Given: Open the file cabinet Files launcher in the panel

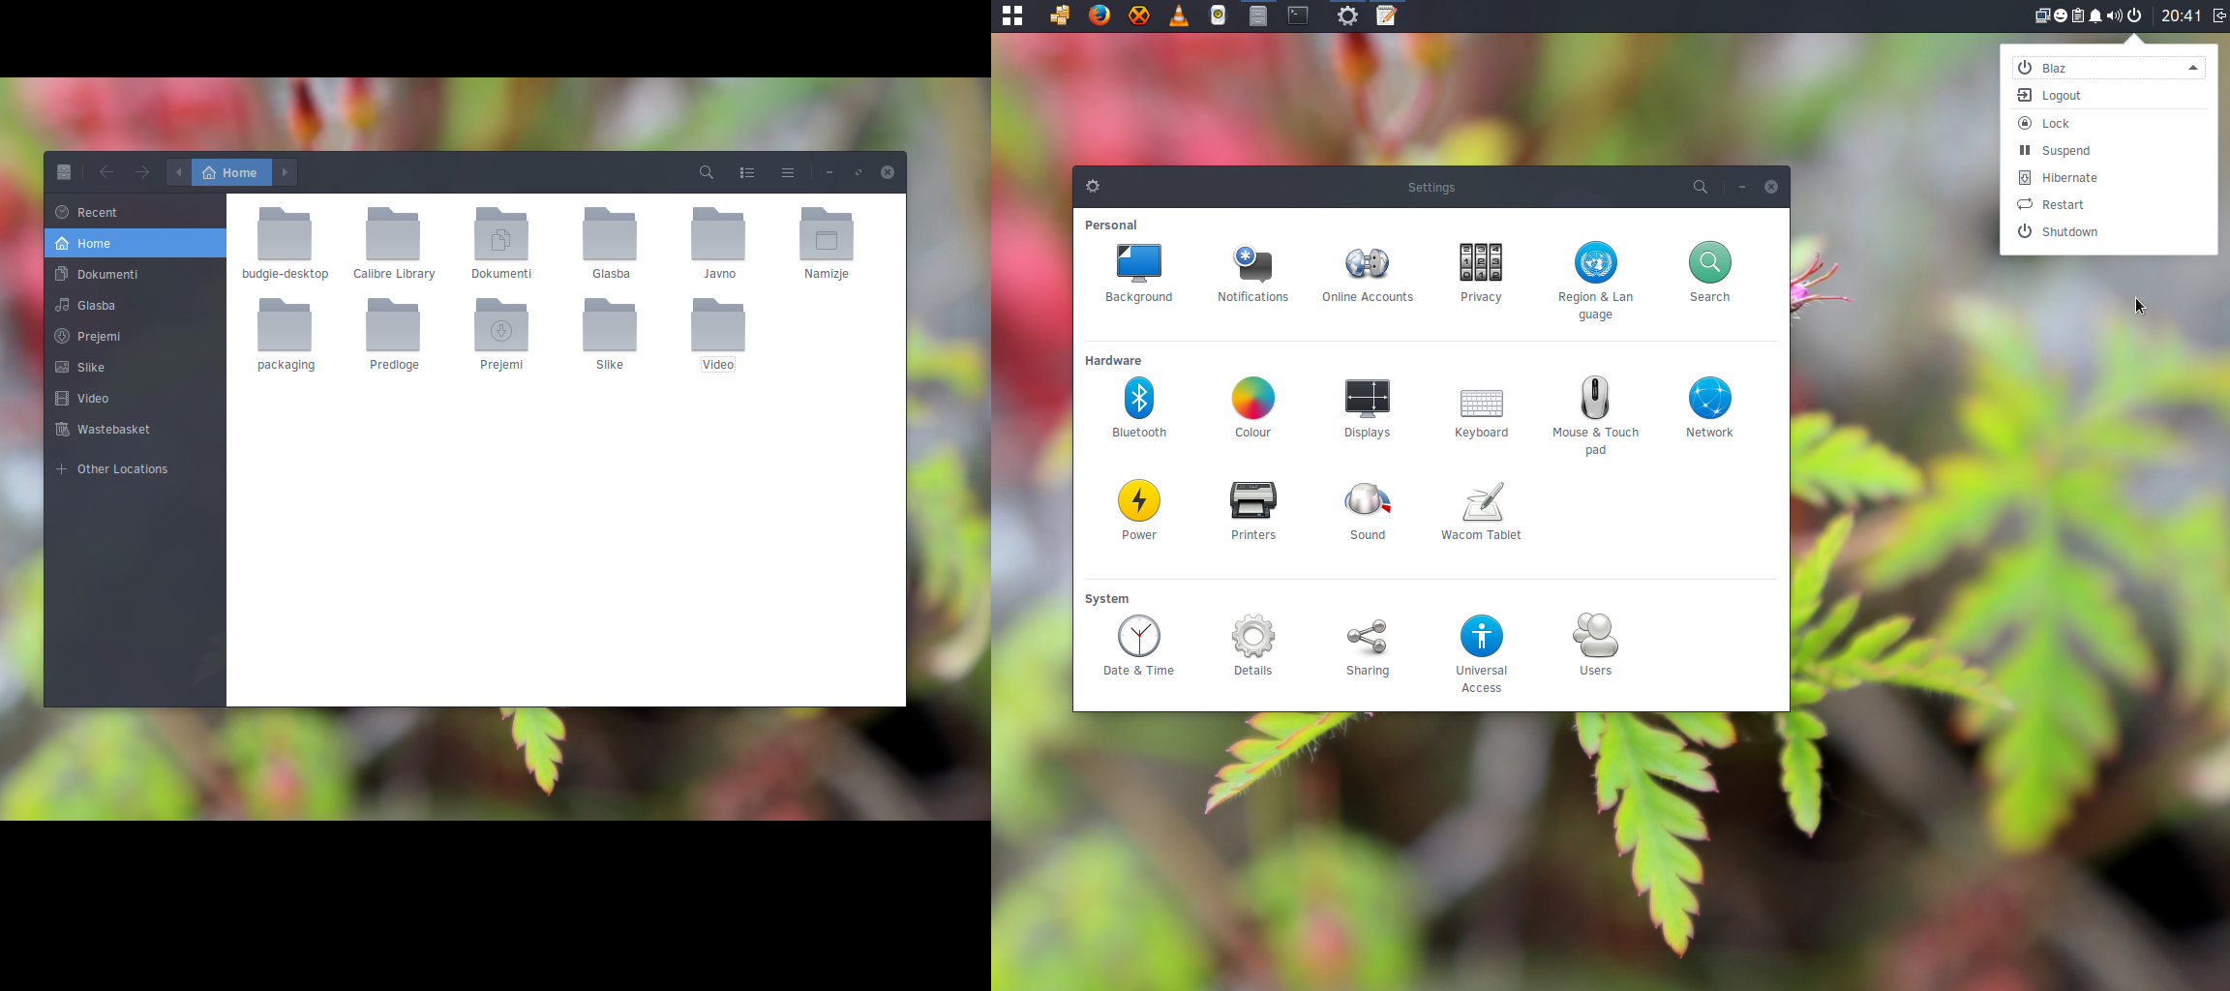Looking at the screenshot, I should (x=1258, y=15).
